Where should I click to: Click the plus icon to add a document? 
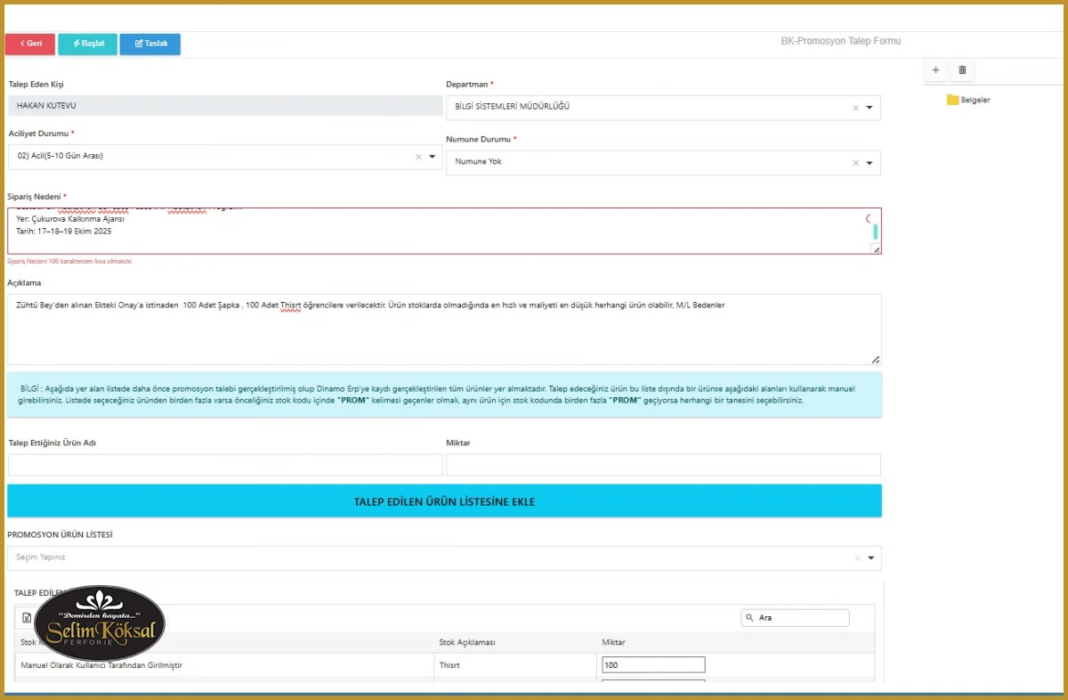tap(935, 70)
